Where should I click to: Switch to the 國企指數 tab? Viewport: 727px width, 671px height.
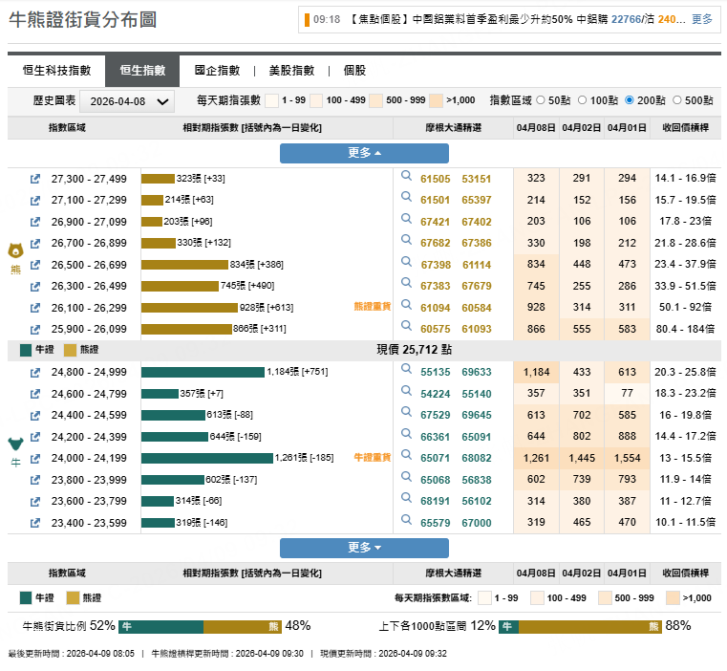pyautogui.click(x=217, y=71)
